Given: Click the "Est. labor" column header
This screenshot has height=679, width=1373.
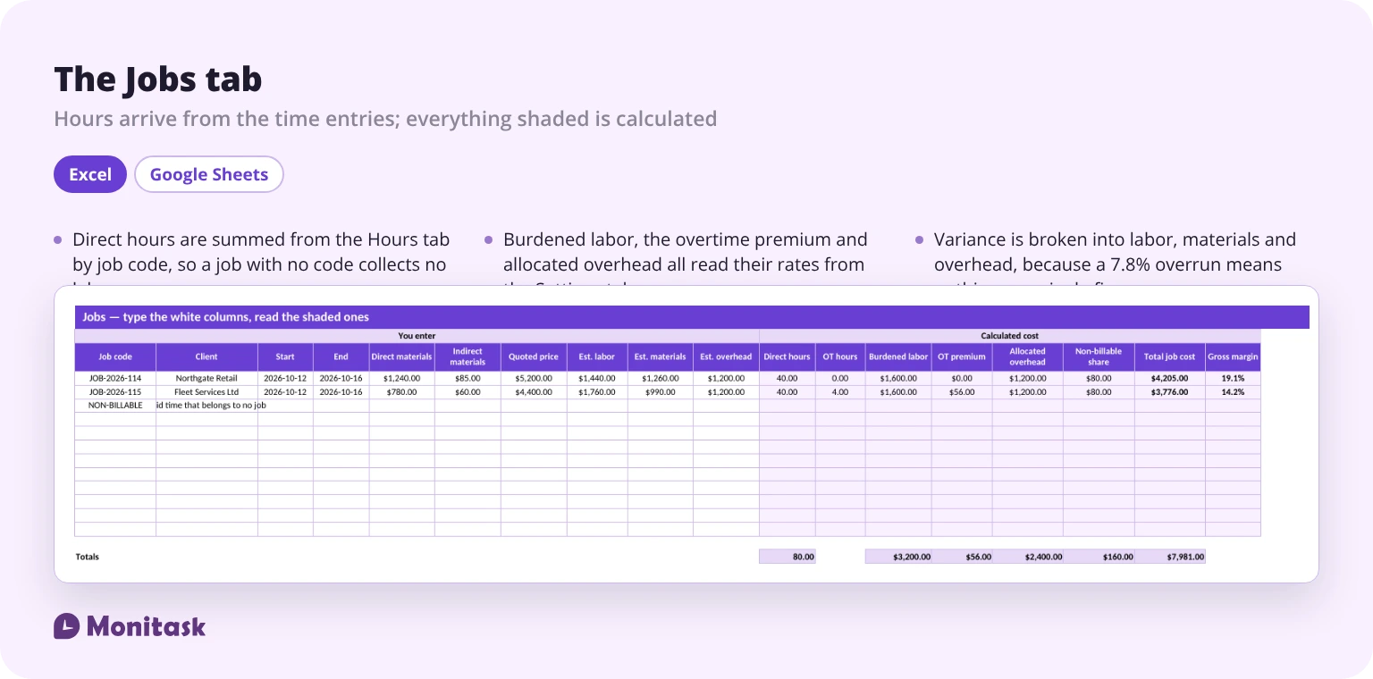Looking at the screenshot, I should pyautogui.click(x=597, y=357).
